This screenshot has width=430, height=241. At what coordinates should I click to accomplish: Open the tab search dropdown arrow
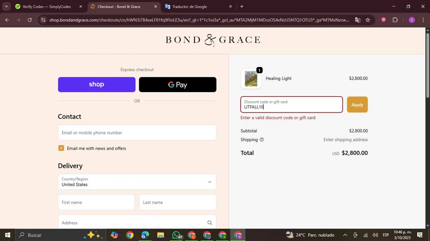[6, 6]
